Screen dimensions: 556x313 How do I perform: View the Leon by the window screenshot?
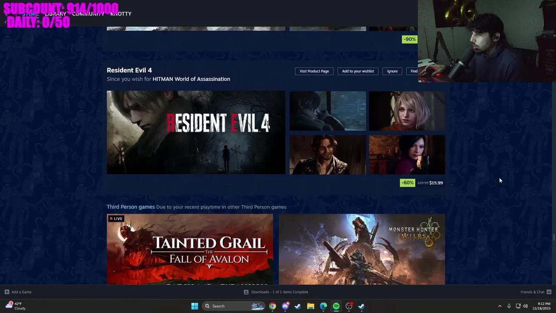[x=328, y=111]
